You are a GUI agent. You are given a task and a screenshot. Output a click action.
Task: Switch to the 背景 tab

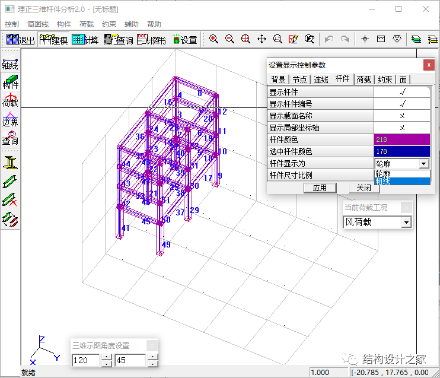pos(278,80)
